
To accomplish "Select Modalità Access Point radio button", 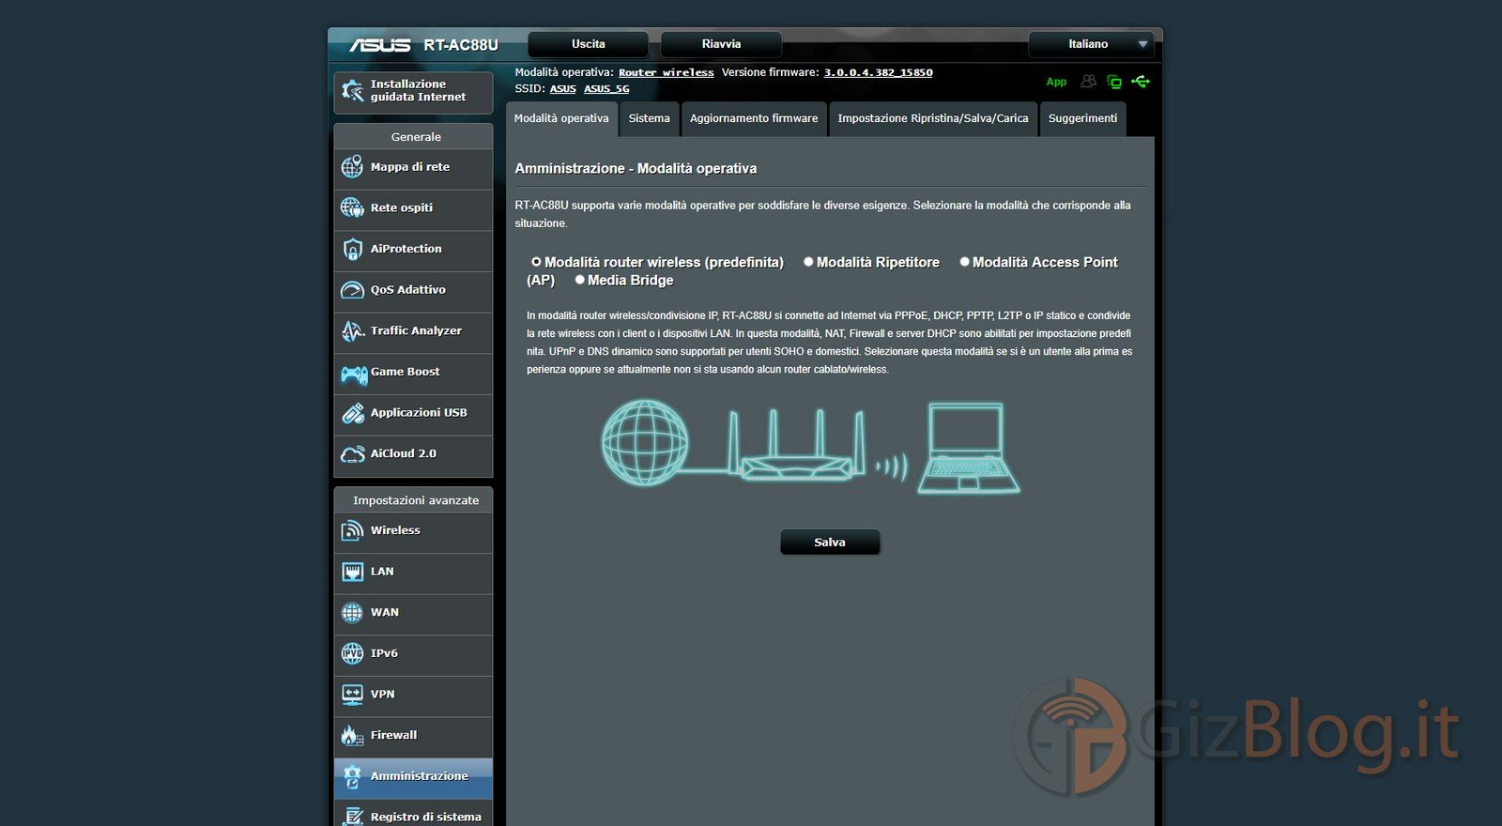I will [x=964, y=262].
